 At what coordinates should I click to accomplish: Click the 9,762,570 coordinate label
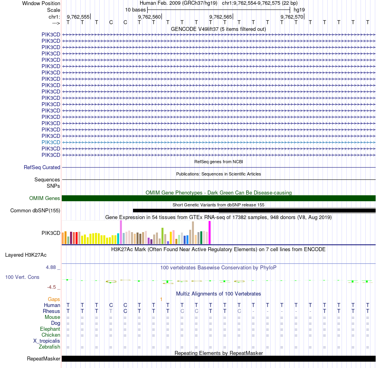pos(292,17)
